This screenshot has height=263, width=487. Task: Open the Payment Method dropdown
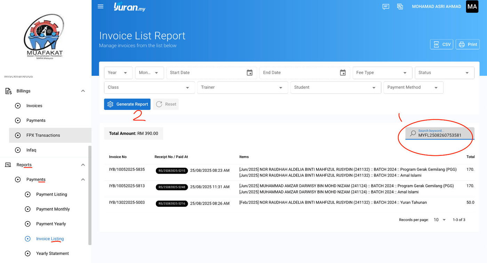point(413,88)
